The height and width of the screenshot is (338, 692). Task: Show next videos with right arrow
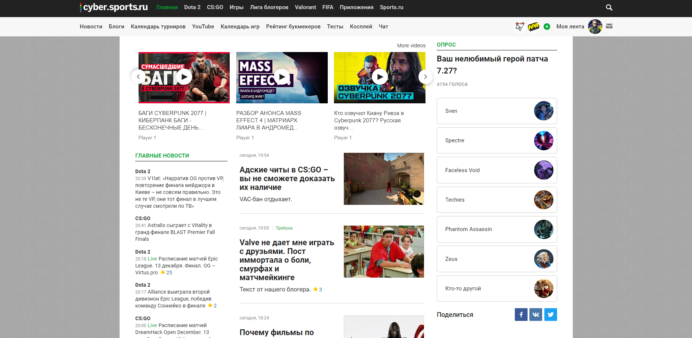coord(425,77)
